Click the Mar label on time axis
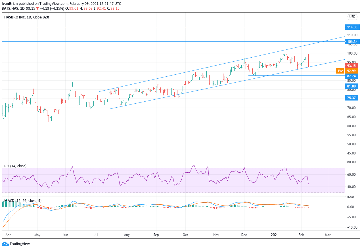This screenshot has width=362, height=249. [x=328, y=235]
